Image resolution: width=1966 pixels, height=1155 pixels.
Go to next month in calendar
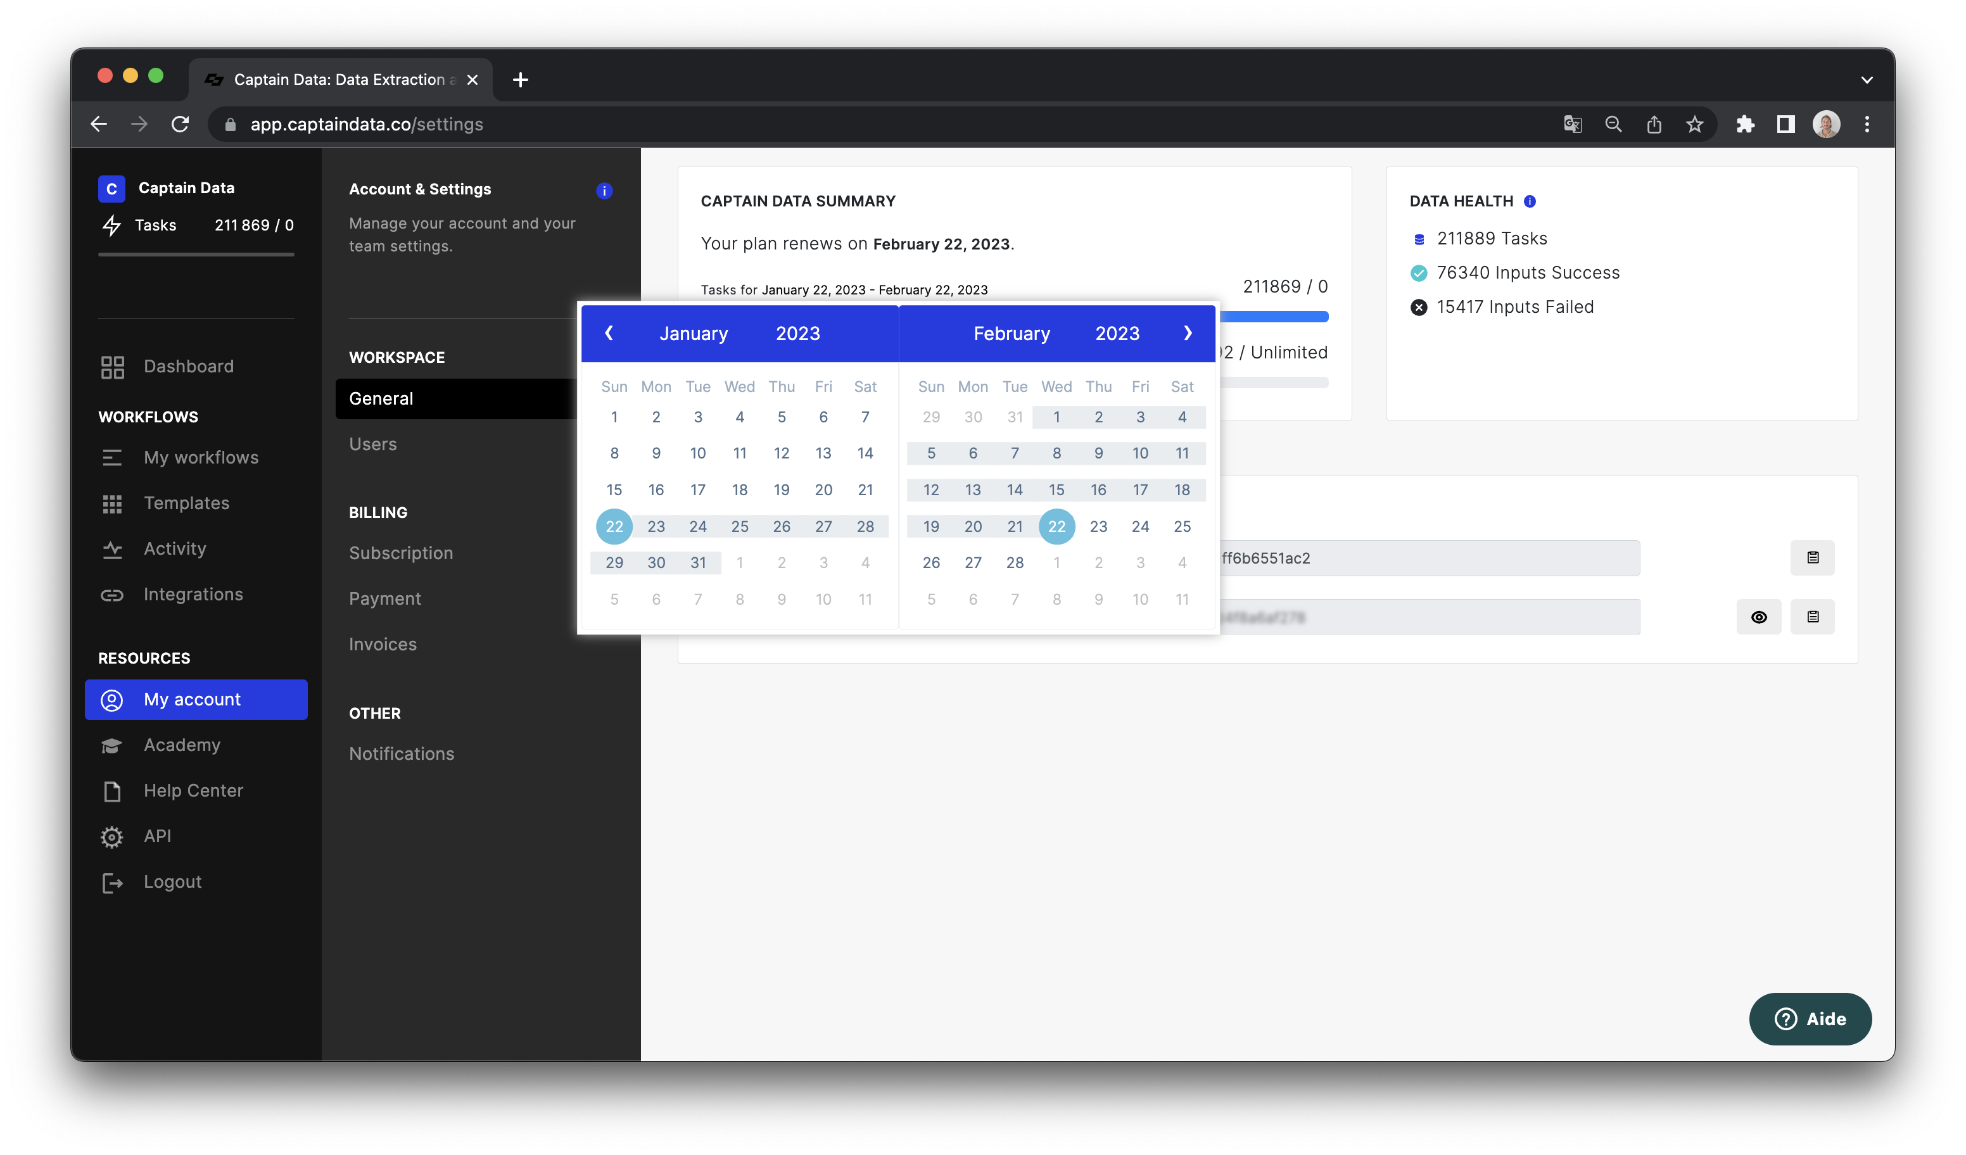1188,333
